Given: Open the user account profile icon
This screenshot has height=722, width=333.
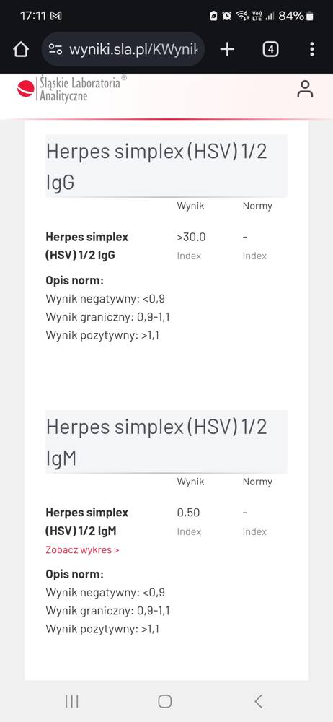Looking at the screenshot, I should point(304,89).
